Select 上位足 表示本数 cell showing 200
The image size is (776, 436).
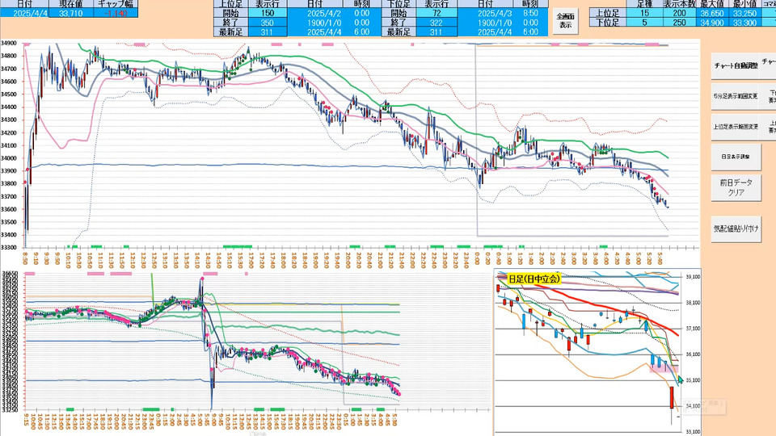click(x=679, y=14)
